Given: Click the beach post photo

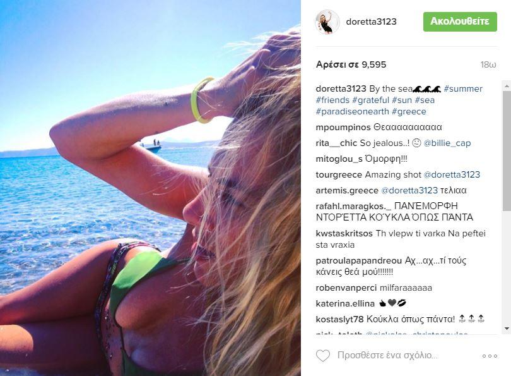Looking at the screenshot, I should pyautogui.click(x=150, y=188).
